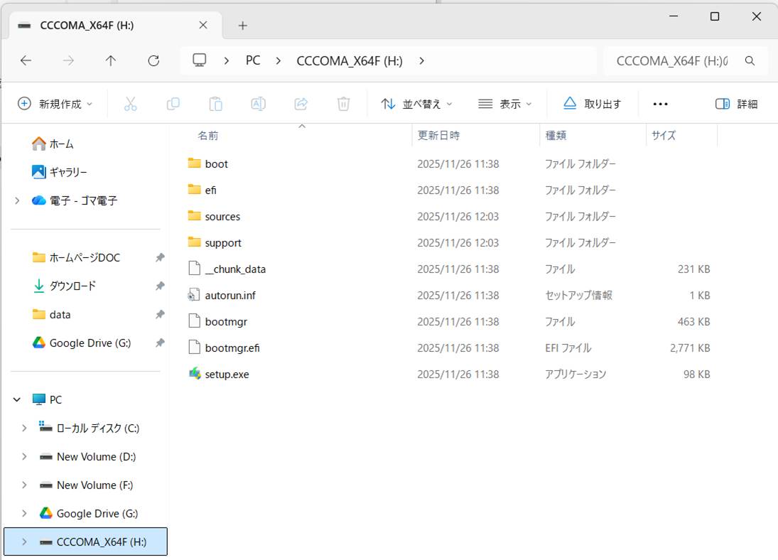Sort by the 更新日時 column header
The width and height of the screenshot is (778, 560).
tap(438, 135)
